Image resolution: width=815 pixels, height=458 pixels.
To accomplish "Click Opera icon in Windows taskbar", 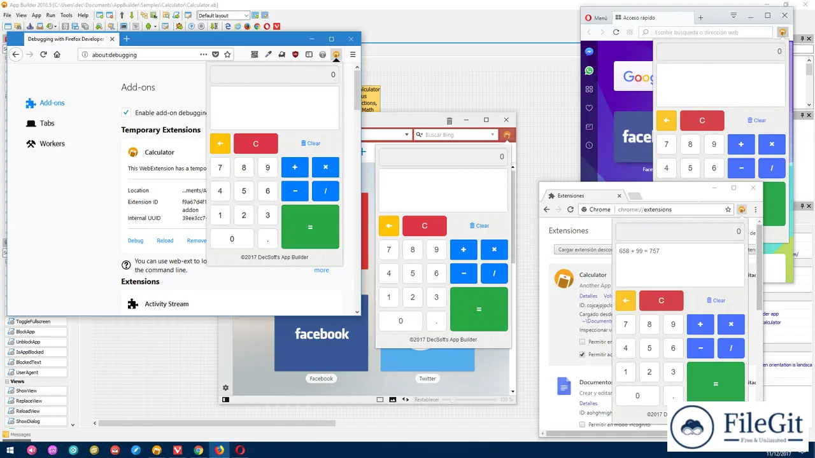I will [x=240, y=450].
